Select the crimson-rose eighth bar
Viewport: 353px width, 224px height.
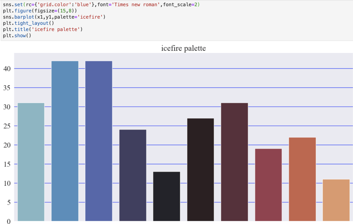pos(268,185)
